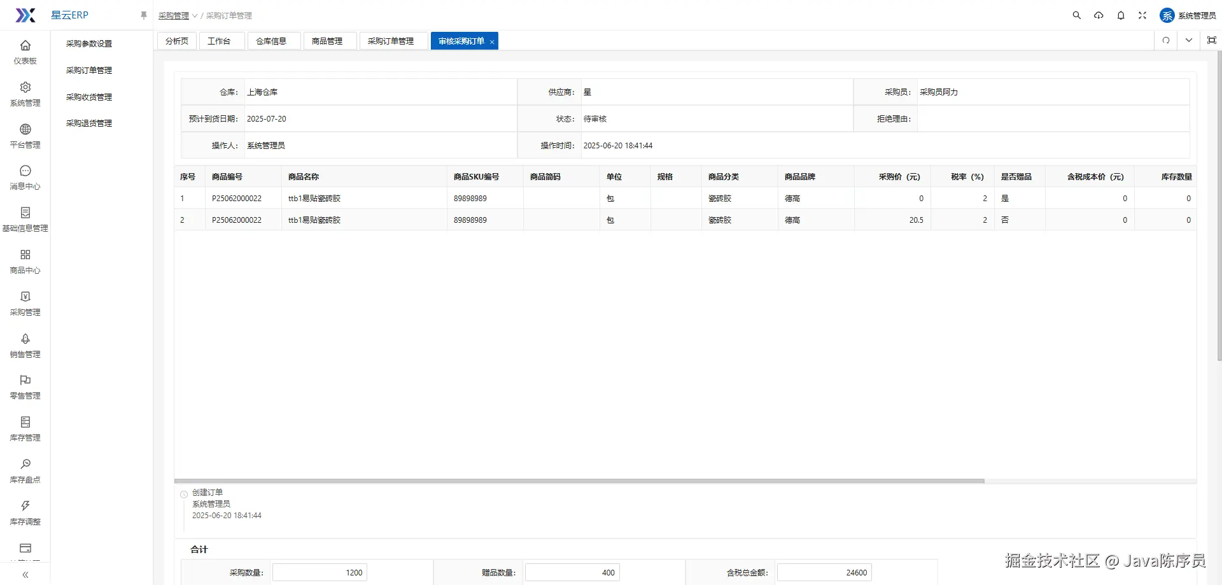1222x585 pixels.
Task: Switch to the 分析页 tab
Action: click(x=177, y=41)
